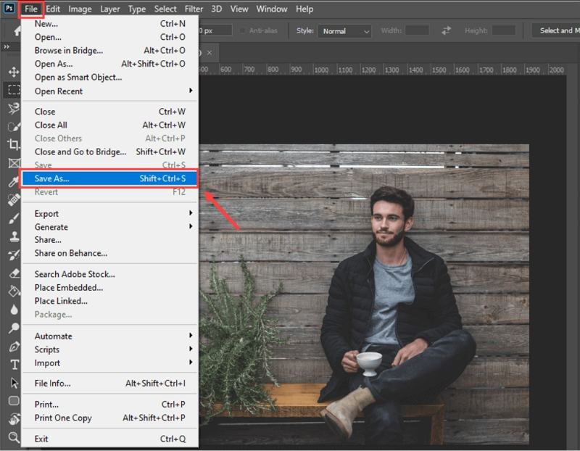Close the open document tab

pyautogui.click(x=210, y=53)
